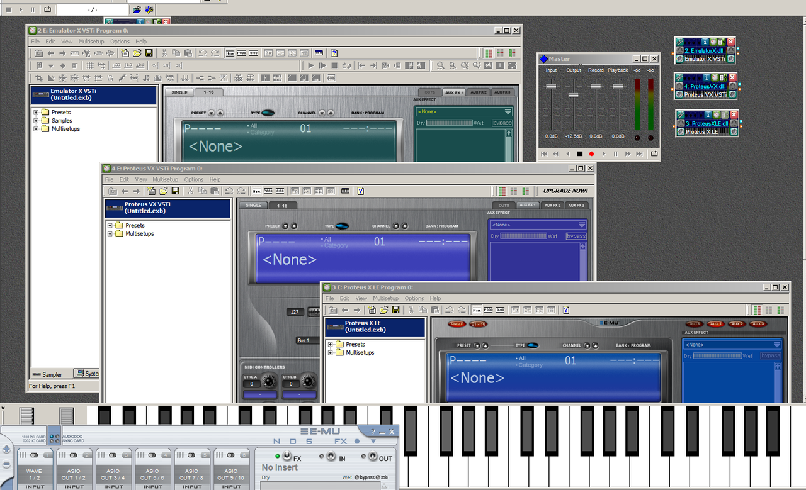Screen dimensions: 806x490
Task: Click the bypass button in Emulator X aux effect
Action: pos(502,123)
